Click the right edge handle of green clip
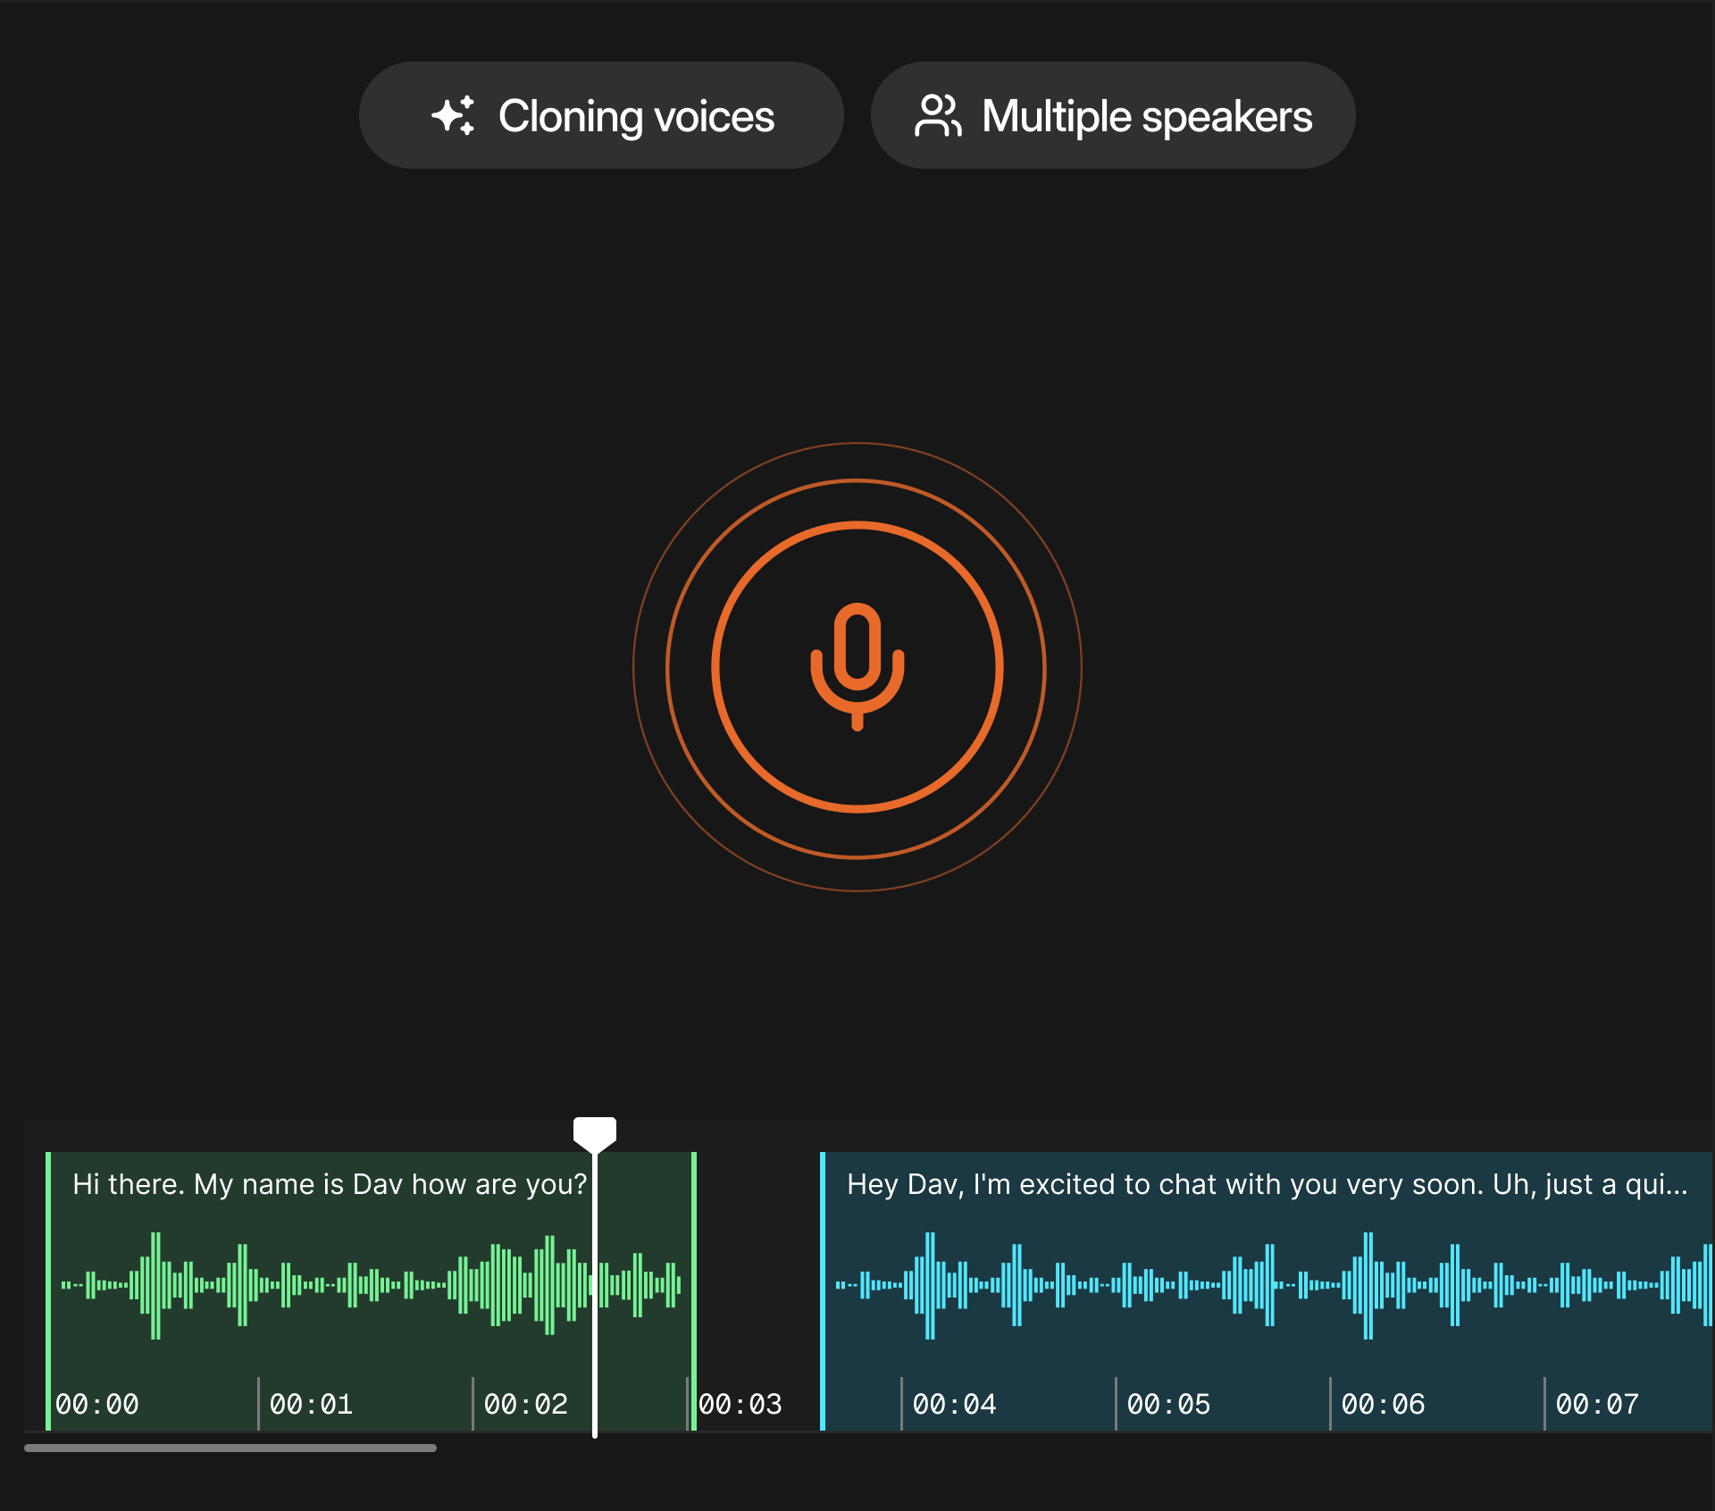Viewport: 1715px width, 1511px height. pyautogui.click(x=694, y=1290)
